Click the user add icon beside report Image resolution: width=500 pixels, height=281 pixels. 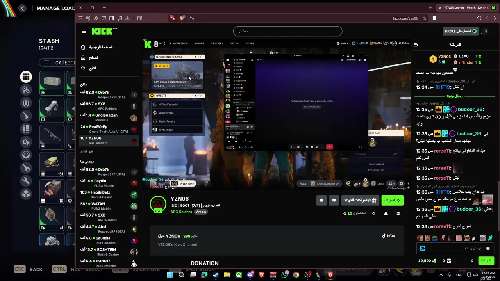[x=398, y=213]
